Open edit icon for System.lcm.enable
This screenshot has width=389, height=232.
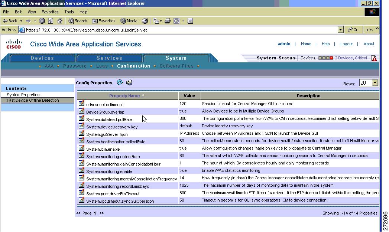81,148
